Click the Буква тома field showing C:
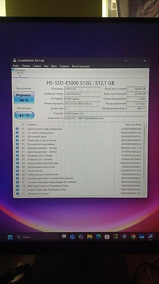Screen dimensions: 159x284 point(82,108)
